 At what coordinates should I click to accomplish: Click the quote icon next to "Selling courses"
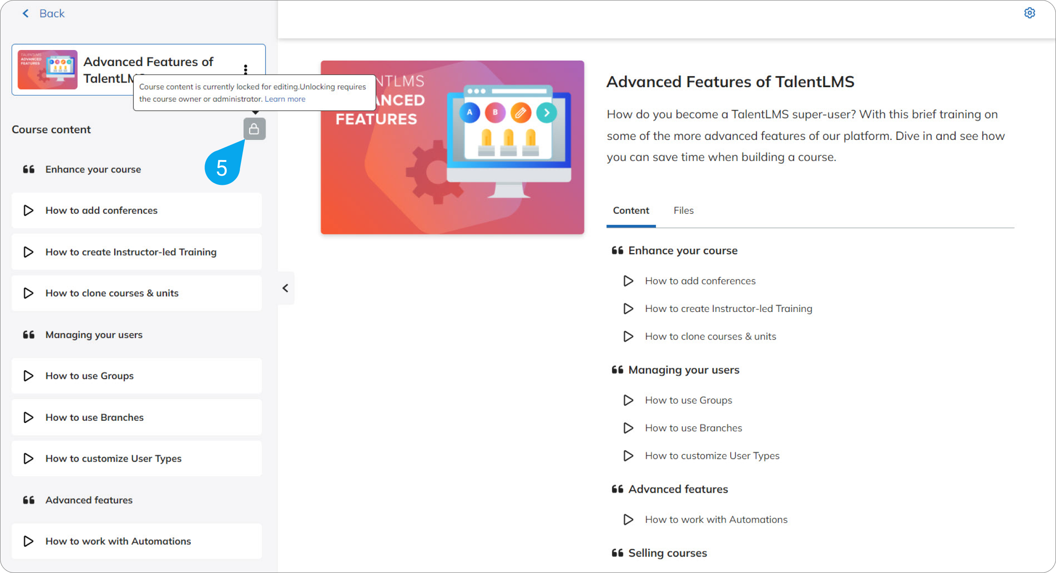point(617,553)
